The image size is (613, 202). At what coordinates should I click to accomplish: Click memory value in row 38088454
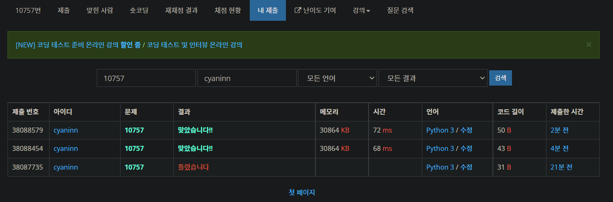pos(335,148)
